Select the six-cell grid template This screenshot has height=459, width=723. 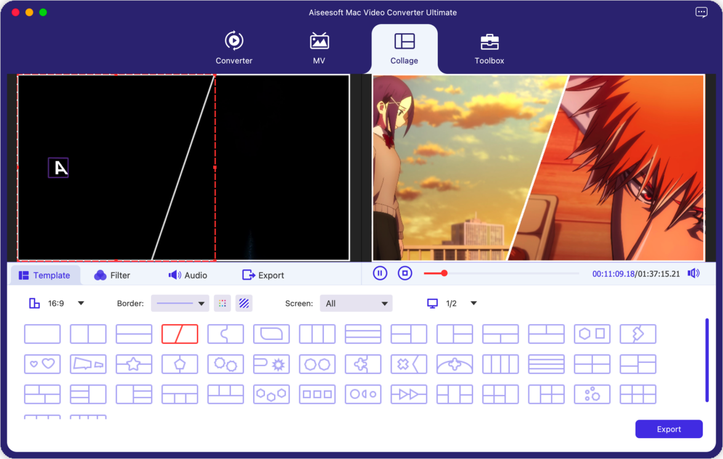[x=637, y=394]
